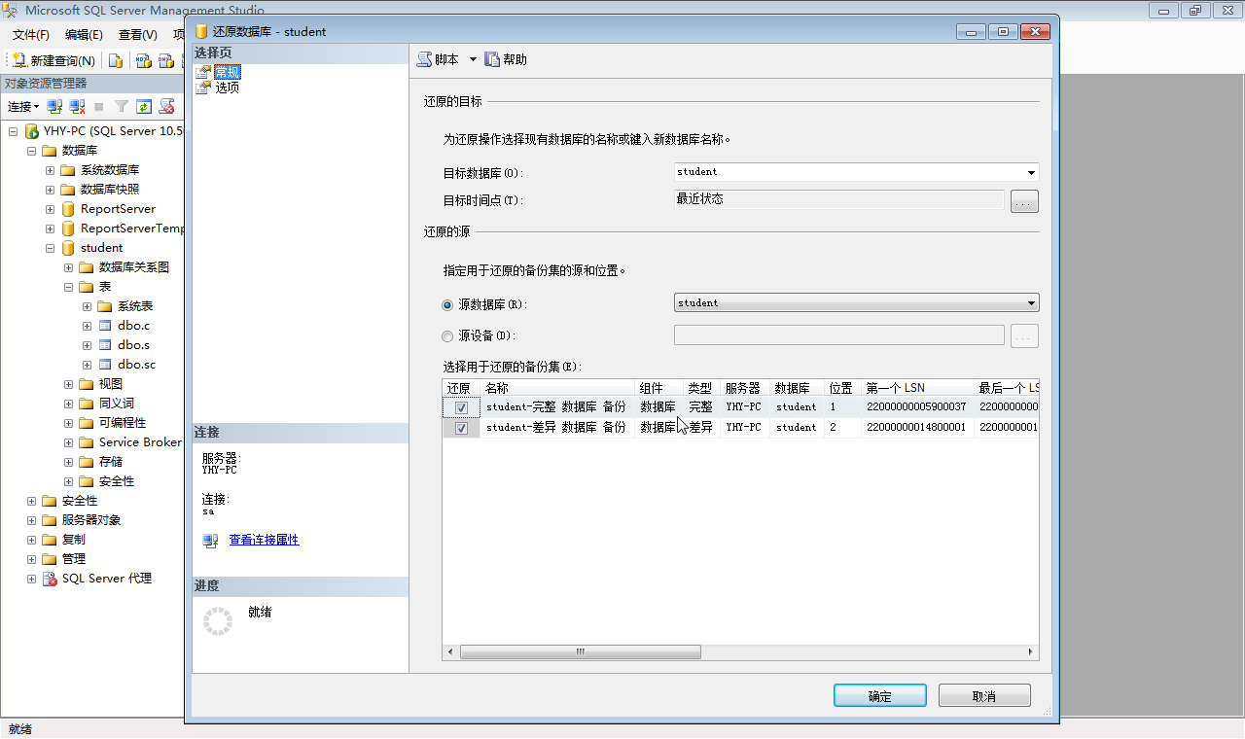Click the ReportServer database cylinder icon

pos(68,209)
